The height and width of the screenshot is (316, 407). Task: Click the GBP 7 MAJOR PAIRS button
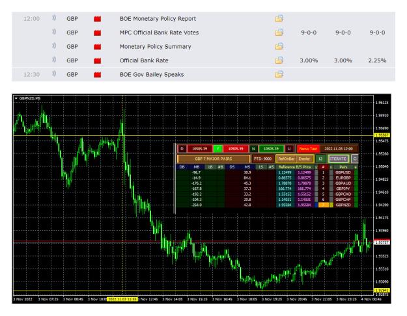(214, 159)
